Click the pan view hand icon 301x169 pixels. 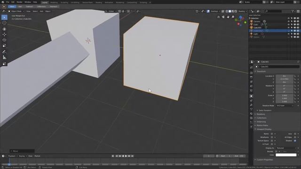coord(228,17)
